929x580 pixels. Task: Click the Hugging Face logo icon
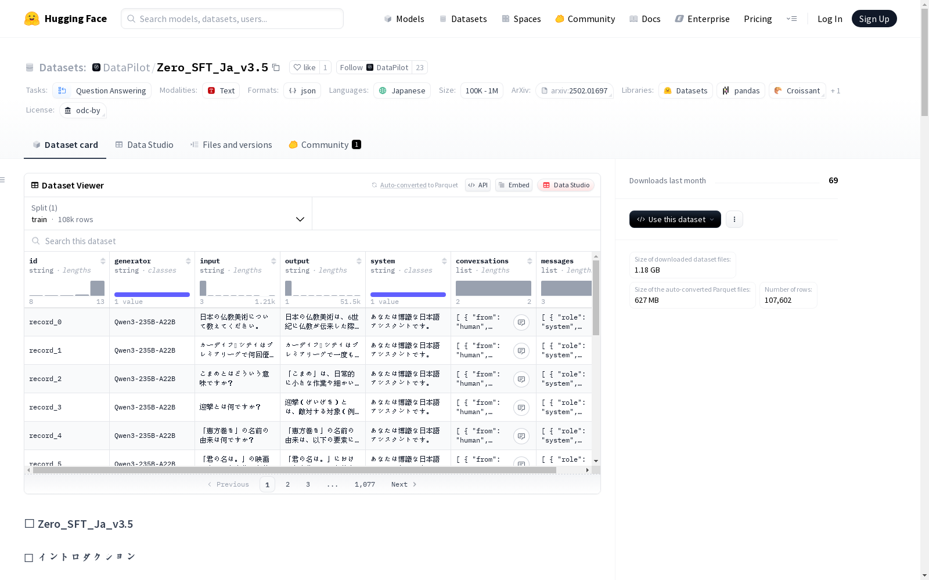click(x=32, y=19)
